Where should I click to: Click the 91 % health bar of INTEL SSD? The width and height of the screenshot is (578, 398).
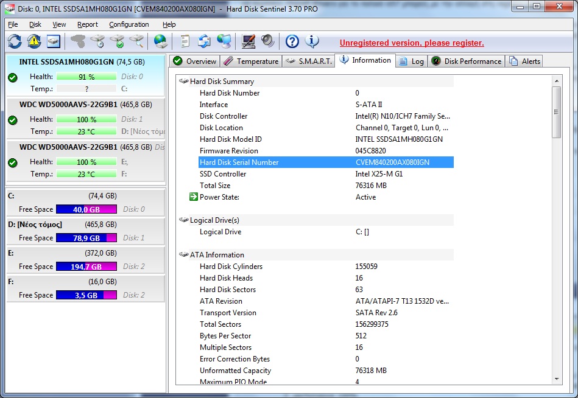coord(86,77)
